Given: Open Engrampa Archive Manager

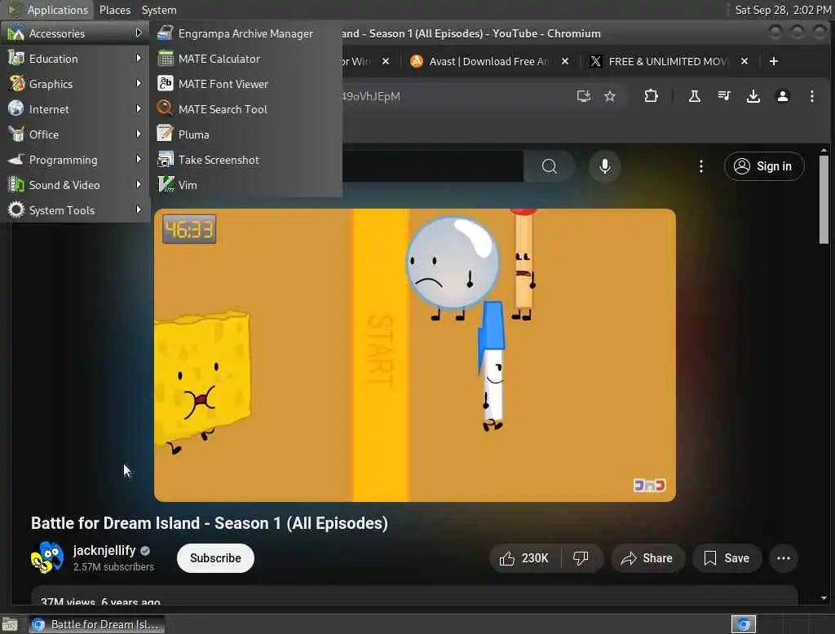Looking at the screenshot, I should 245,33.
